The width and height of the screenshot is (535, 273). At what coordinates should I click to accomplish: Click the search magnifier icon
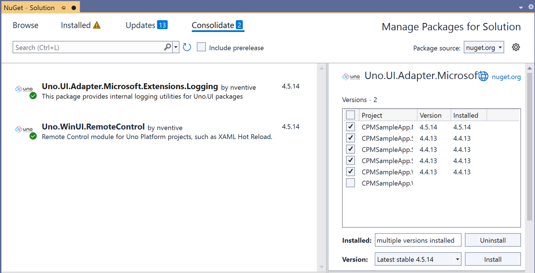[x=167, y=47]
